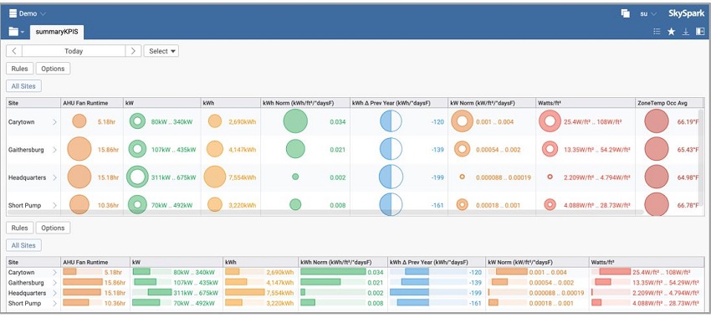Click the lower Options button

(53, 228)
